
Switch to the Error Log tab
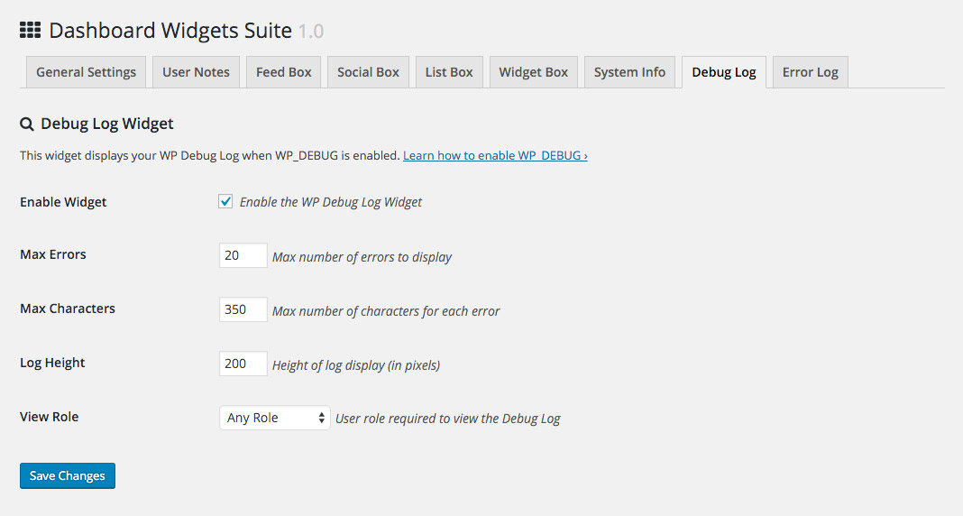pos(811,72)
